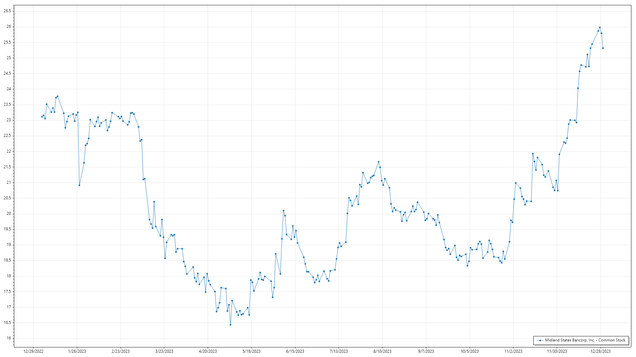Click the 12/29/2022 x-axis date label

click(x=33, y=351)
